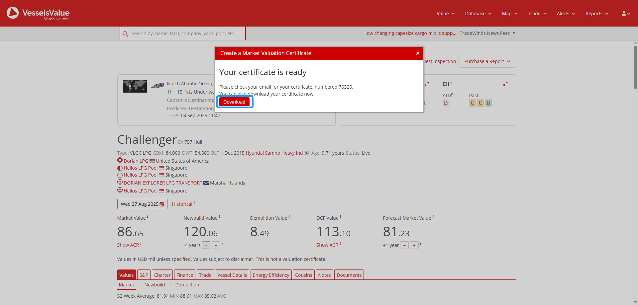Screen dimensions: 638x305
Task: Expand the Purchase a Report dropdown
Action: tap(487, 61)
